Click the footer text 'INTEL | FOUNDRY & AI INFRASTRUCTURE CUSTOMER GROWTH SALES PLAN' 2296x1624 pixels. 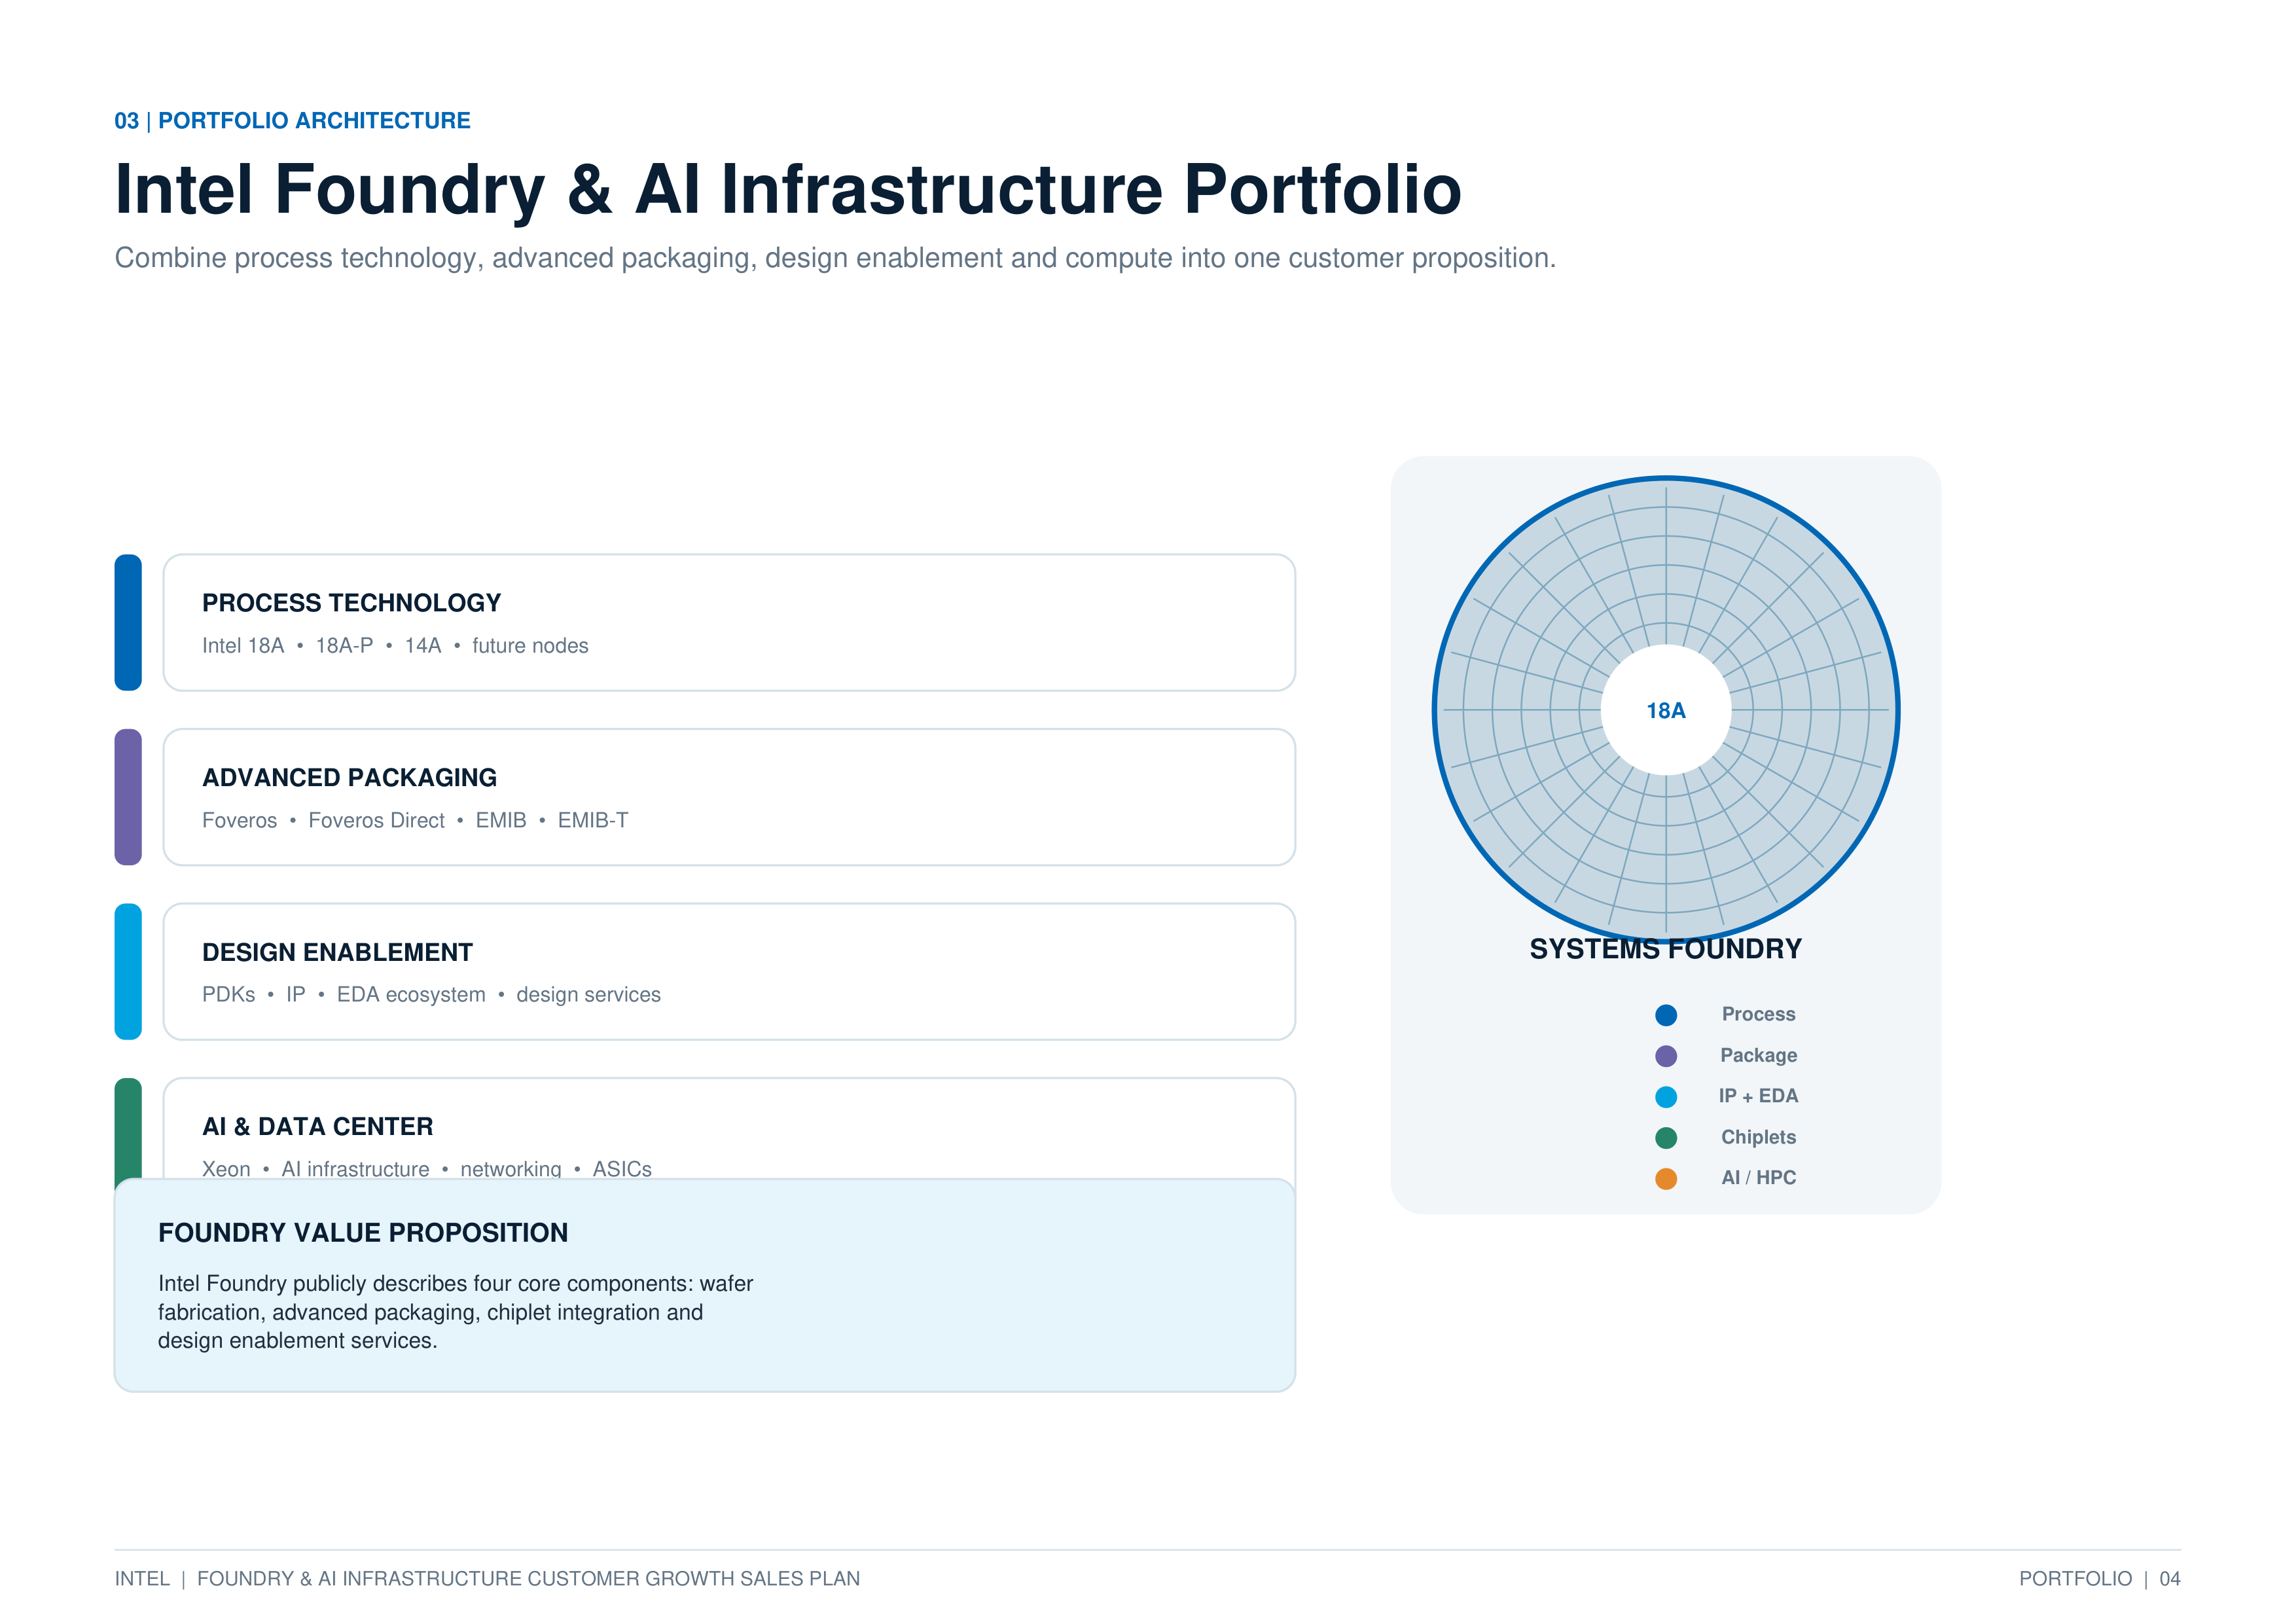[487, 1579]
